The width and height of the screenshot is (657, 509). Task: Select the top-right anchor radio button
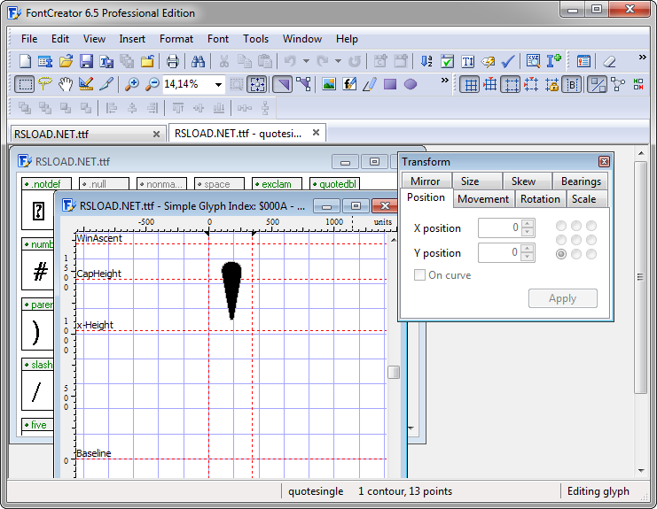click(x=591, y=226)
